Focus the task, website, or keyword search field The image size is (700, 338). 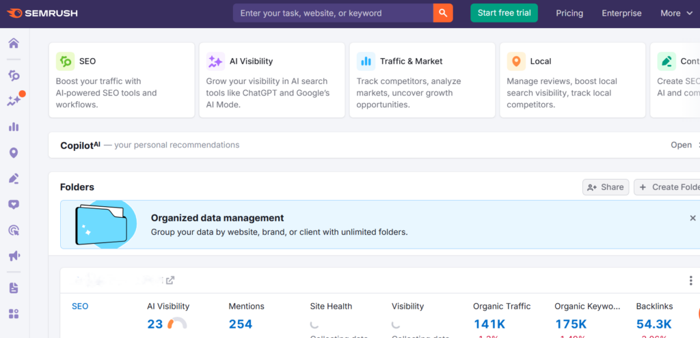333,13
